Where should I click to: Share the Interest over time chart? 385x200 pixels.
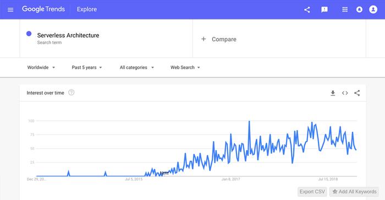(357, 93)
